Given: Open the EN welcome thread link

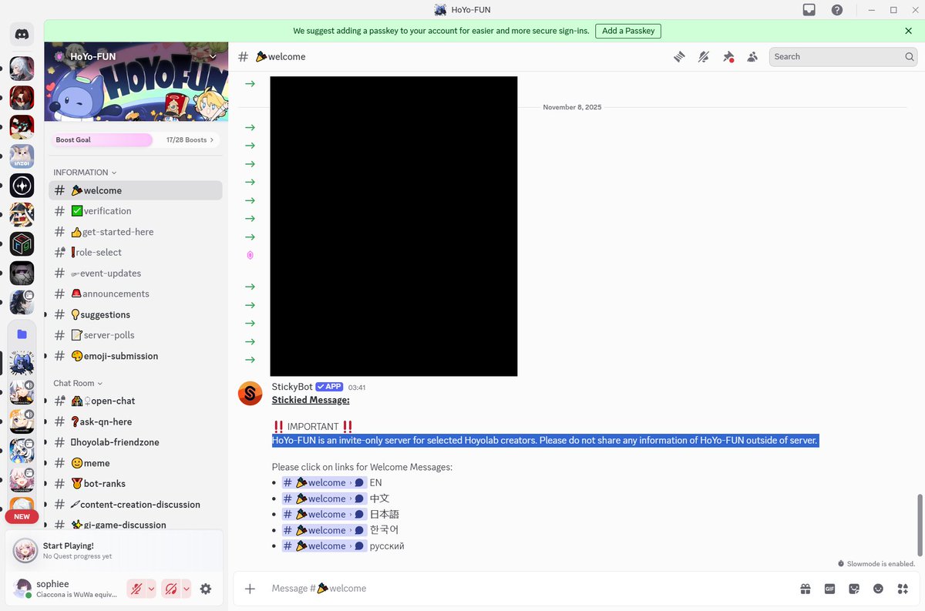Looking at the screenshot, I should [324, 483].
